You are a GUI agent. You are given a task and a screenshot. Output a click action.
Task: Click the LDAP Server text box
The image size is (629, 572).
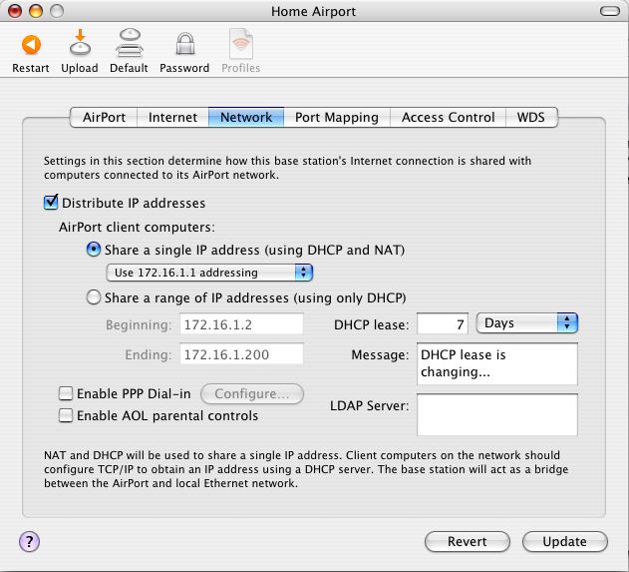[497, 414]
